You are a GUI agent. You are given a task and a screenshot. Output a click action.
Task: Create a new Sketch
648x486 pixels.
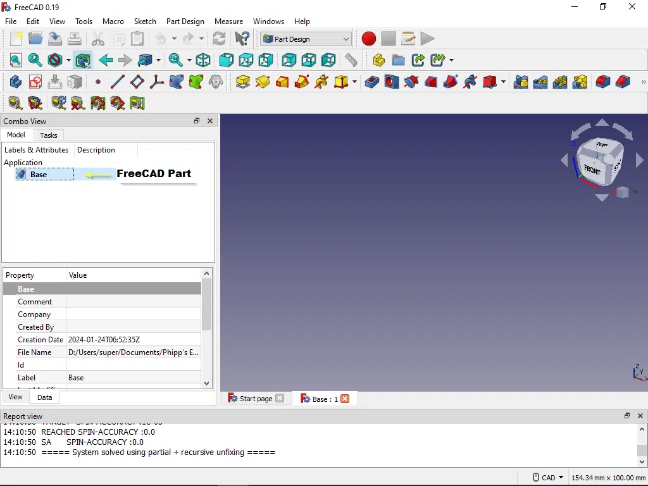click(35, 82)
